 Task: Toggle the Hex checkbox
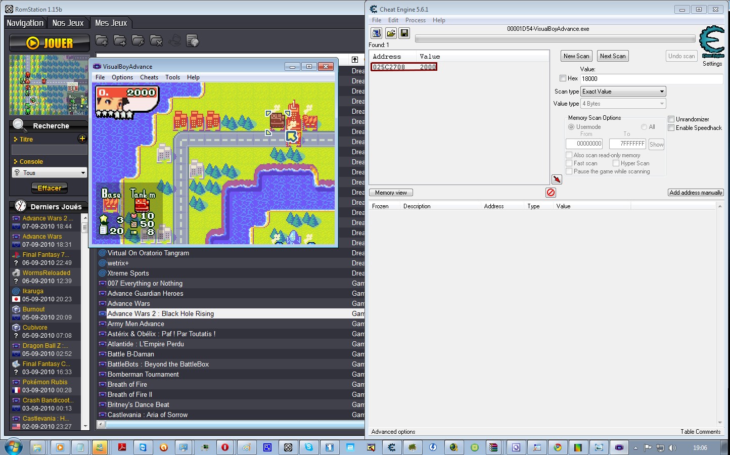(x=563, y=78)
